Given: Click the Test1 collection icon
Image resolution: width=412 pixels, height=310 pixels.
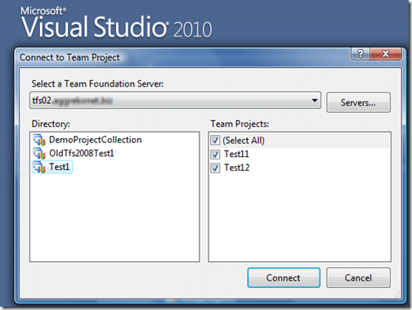Looking at the screenshot, I should pos(39,167).
